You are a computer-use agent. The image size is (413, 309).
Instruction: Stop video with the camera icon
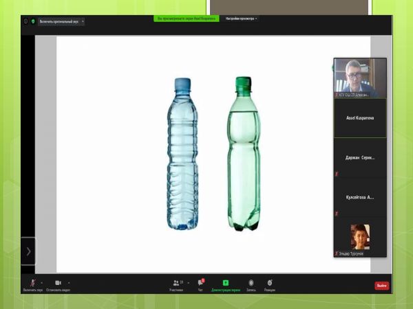click(58, 283)
